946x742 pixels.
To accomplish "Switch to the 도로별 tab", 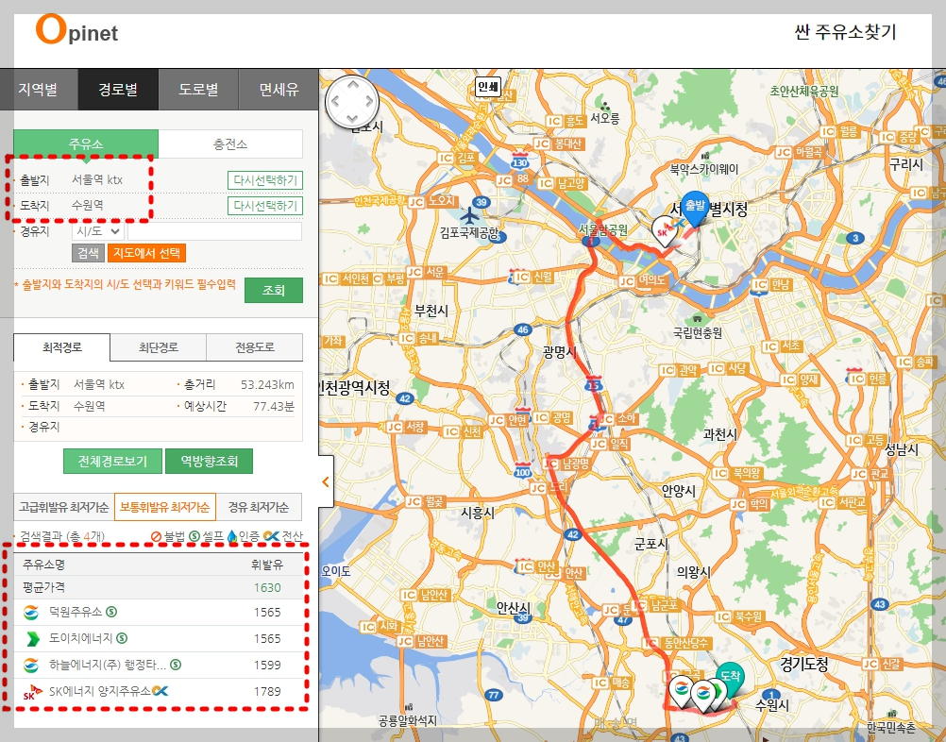I will click(198, 90).
